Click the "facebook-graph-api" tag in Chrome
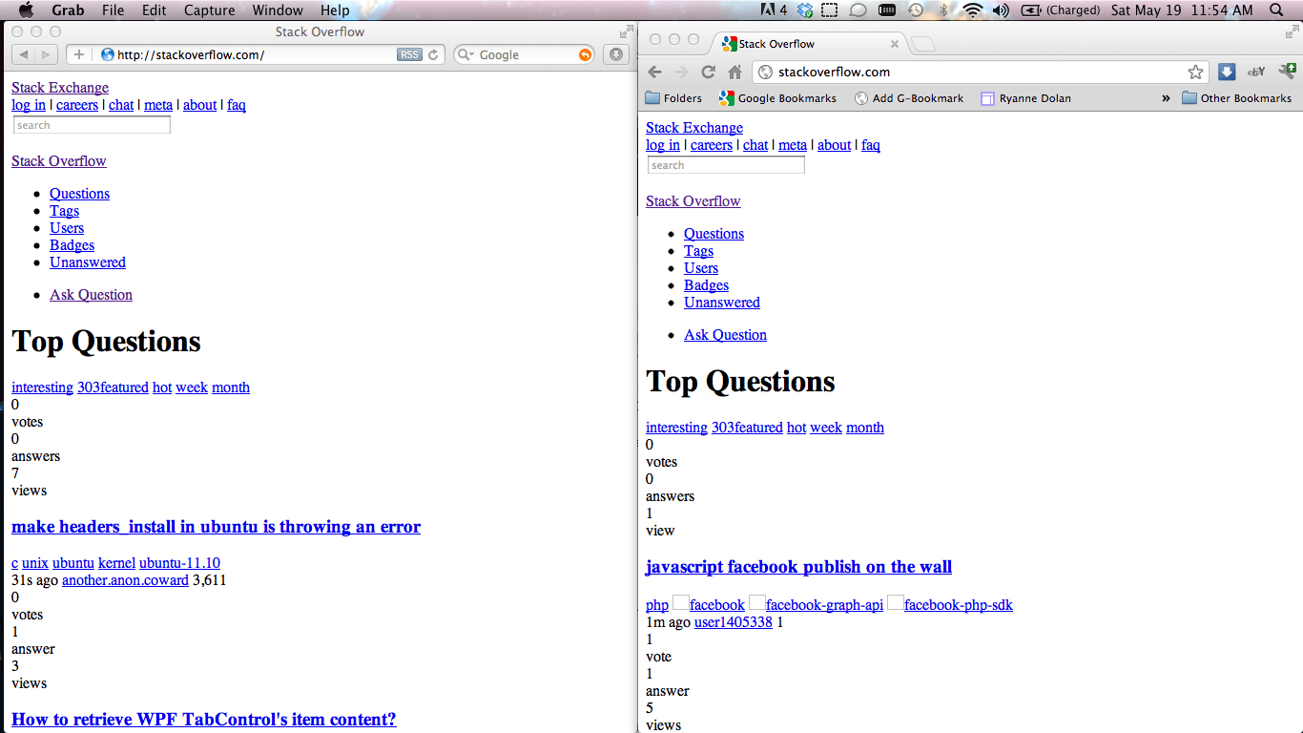The image size is (1303, 733). tap(824, 605)
